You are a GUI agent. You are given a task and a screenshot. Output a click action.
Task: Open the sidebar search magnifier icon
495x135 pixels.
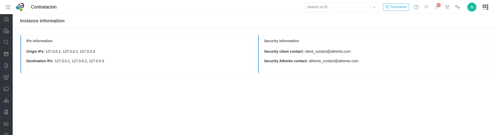tap(6, 42)
